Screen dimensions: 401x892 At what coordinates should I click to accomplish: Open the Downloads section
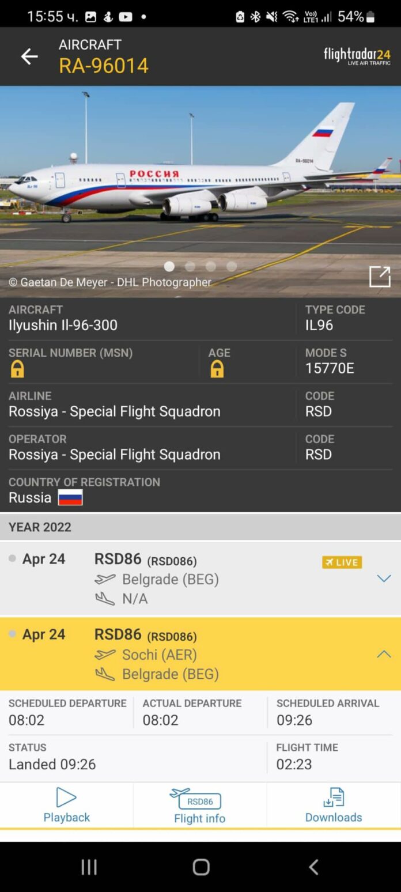(333, 805)
